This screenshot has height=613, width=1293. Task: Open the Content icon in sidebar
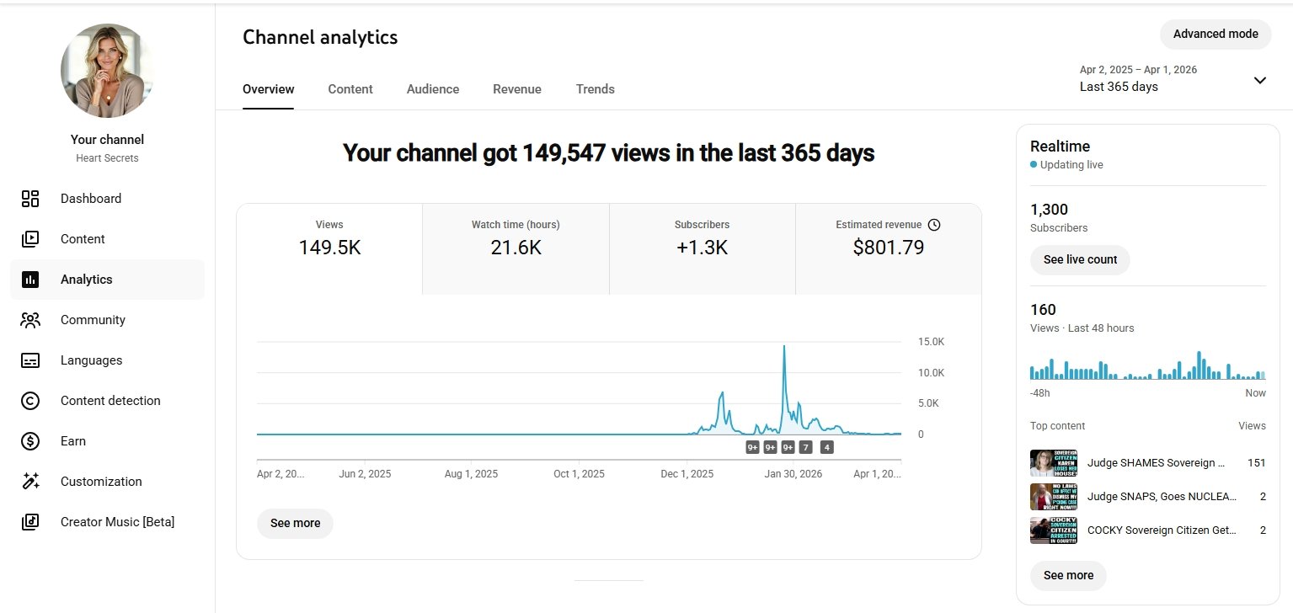[30, 239]
